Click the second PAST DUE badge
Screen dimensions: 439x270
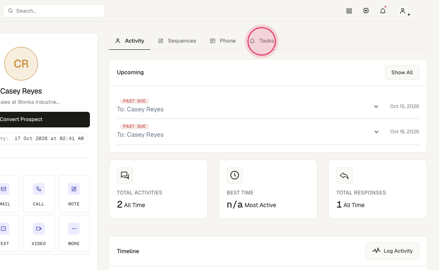pos(134,127)
